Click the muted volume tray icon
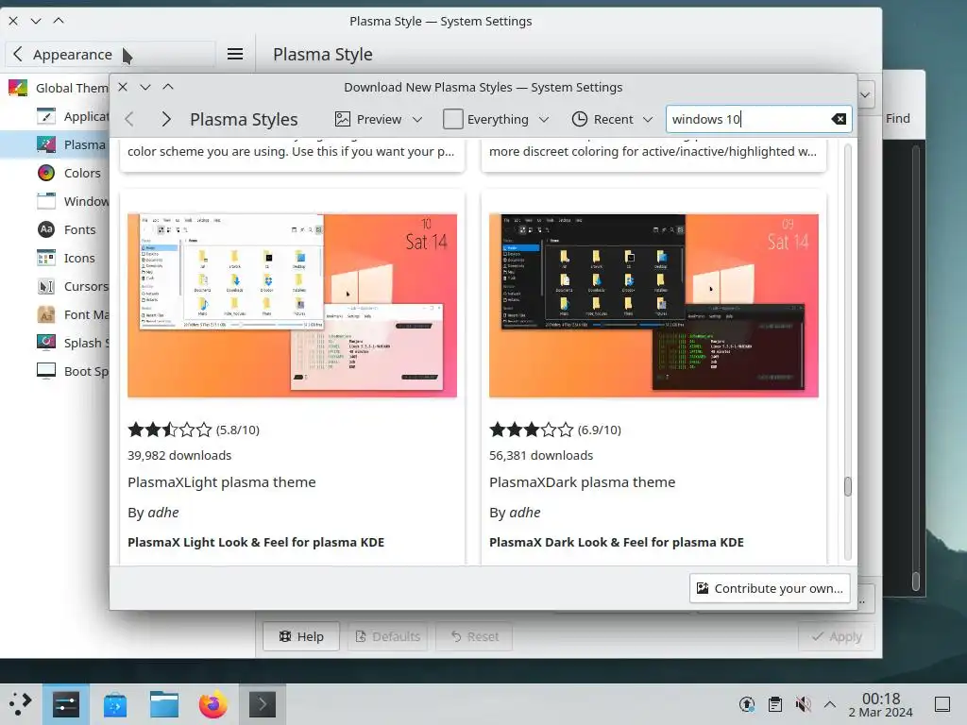Image resolution: width=967 pixels, height=725 pixels. [x=803, y=704]
